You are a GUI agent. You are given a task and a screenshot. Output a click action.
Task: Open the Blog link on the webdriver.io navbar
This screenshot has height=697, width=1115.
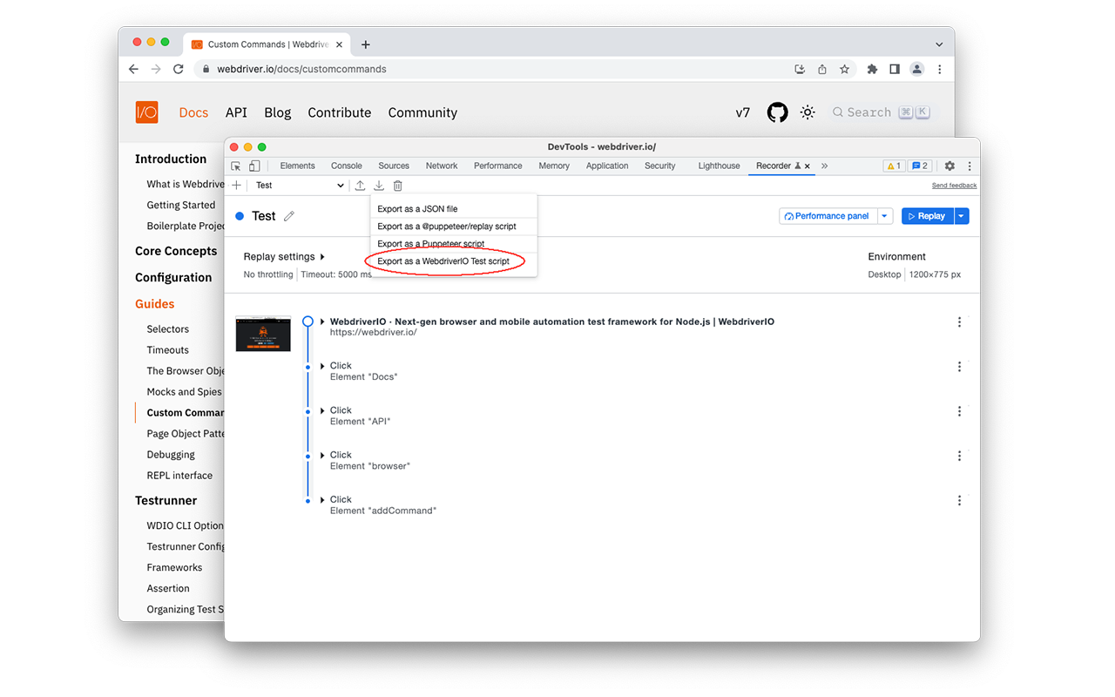(278, 112)
